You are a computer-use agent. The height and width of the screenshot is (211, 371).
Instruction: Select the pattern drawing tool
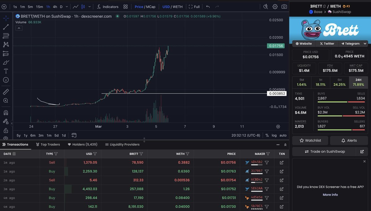pos(6,45)
